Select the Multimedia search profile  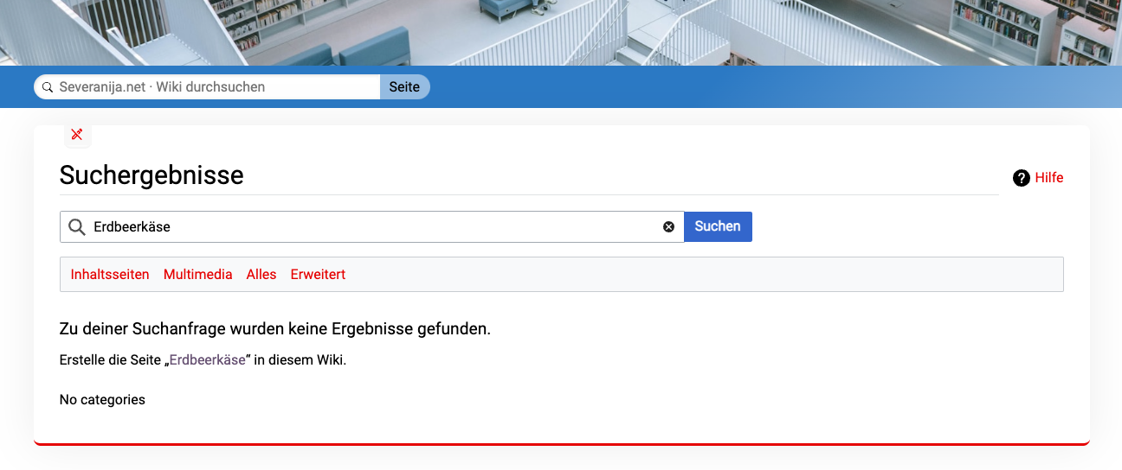tap(197, 275)
